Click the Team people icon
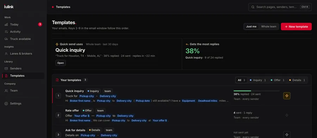 click(x=6, y=91)
